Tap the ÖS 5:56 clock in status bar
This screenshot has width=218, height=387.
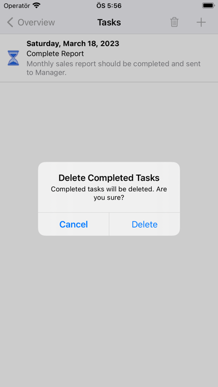[x=109, y=6]
